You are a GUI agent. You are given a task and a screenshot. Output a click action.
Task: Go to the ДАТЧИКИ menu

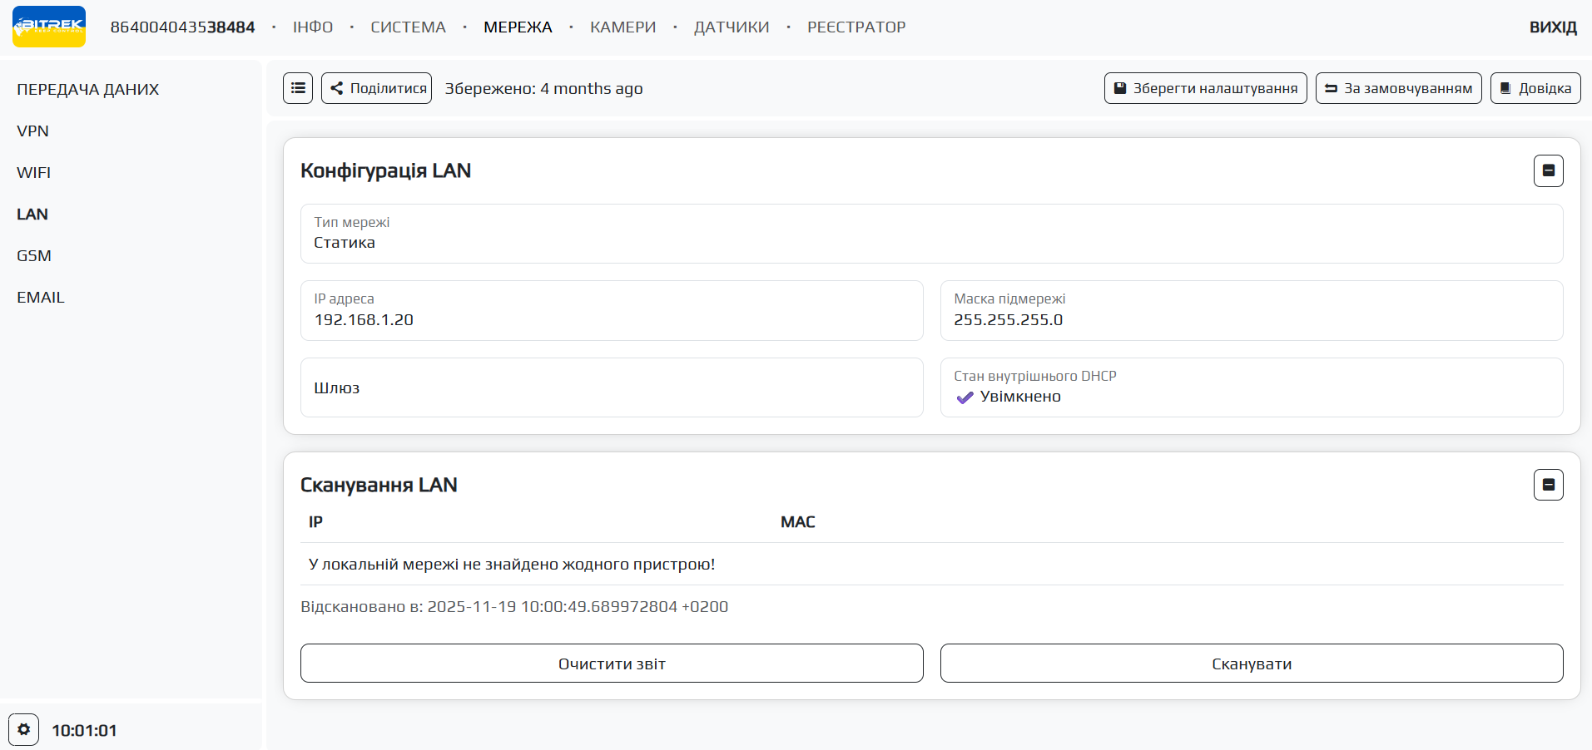click(x=731, y=27)
